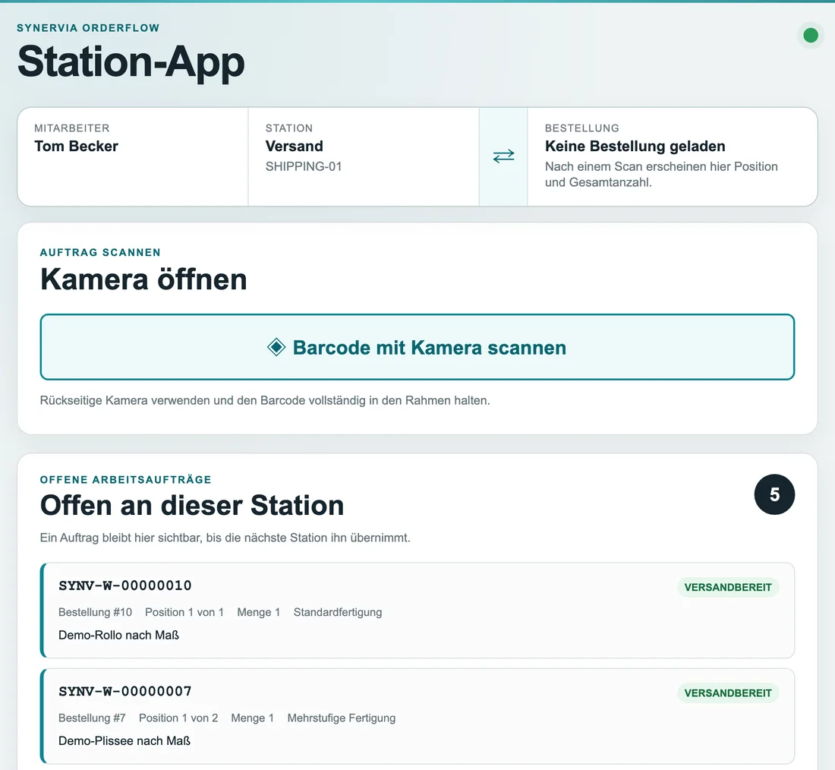Click the station name Versand

[294, 146]
